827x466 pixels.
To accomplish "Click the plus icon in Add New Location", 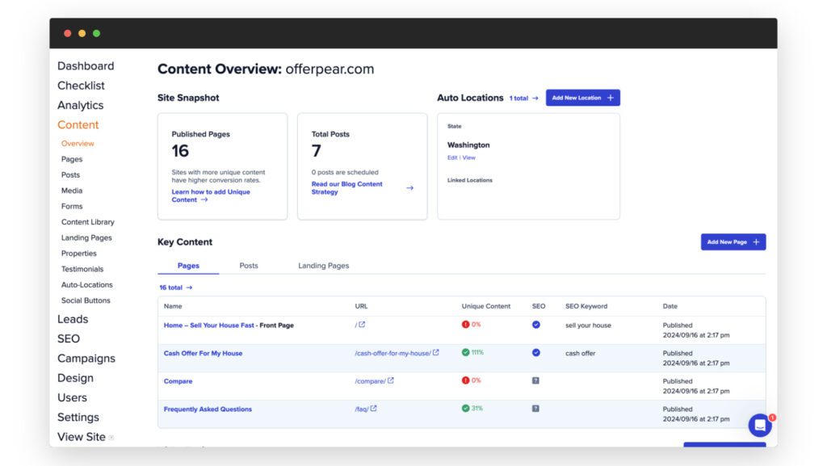I will pyautogui.click(x=611, y=98).
